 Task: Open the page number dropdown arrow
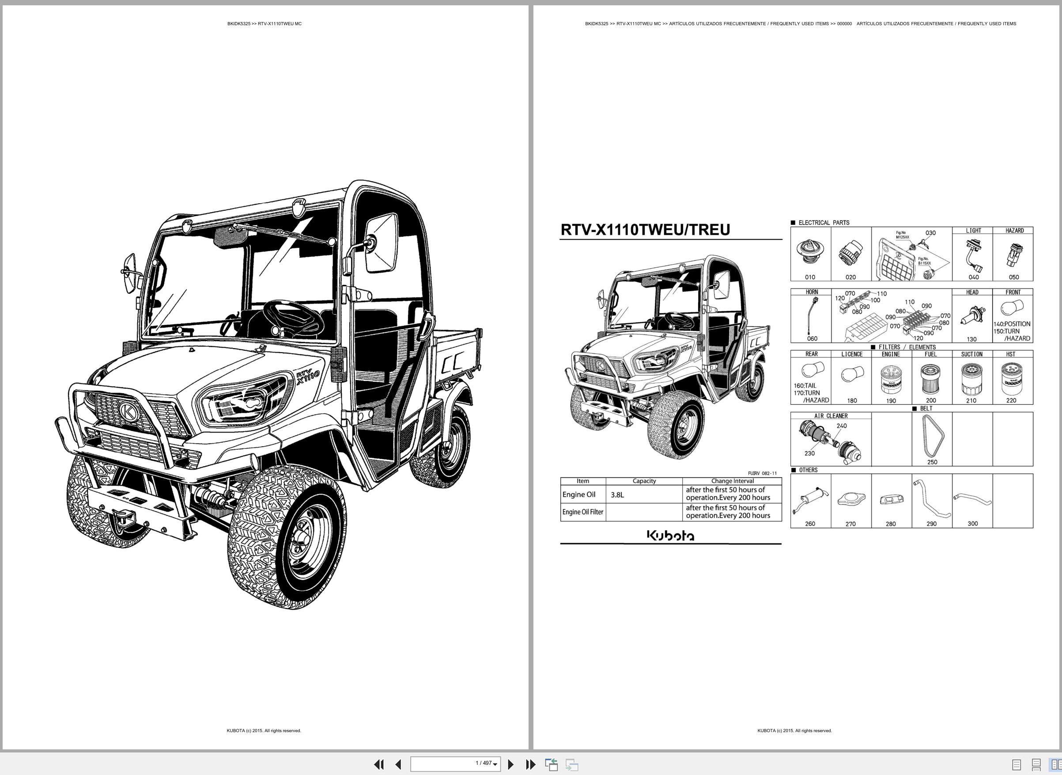pos(495,765)
